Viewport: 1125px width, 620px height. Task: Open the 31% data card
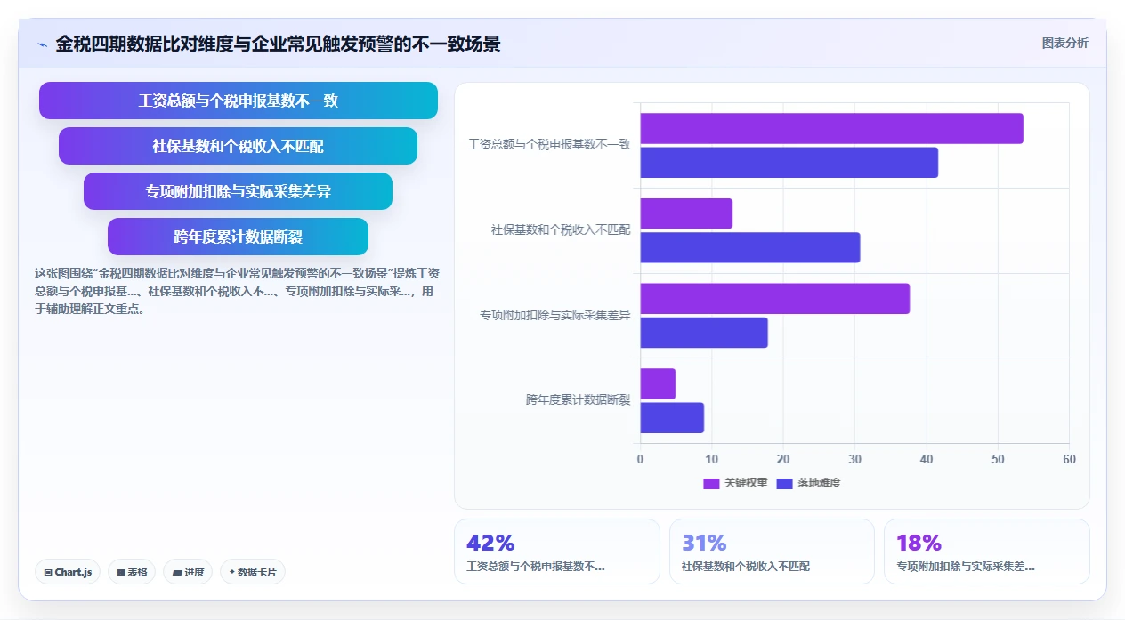(772, 552)
